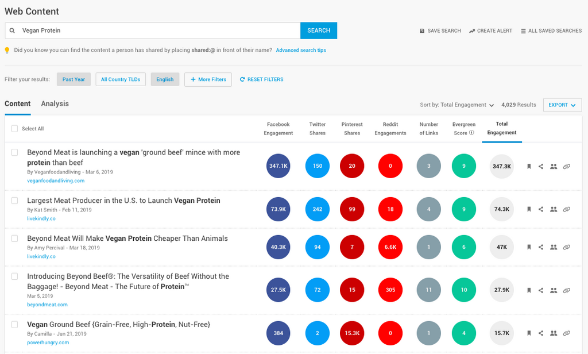The image size is (588, 354).
Task: Switch to the Analysis tab
Action: [55, 104]
